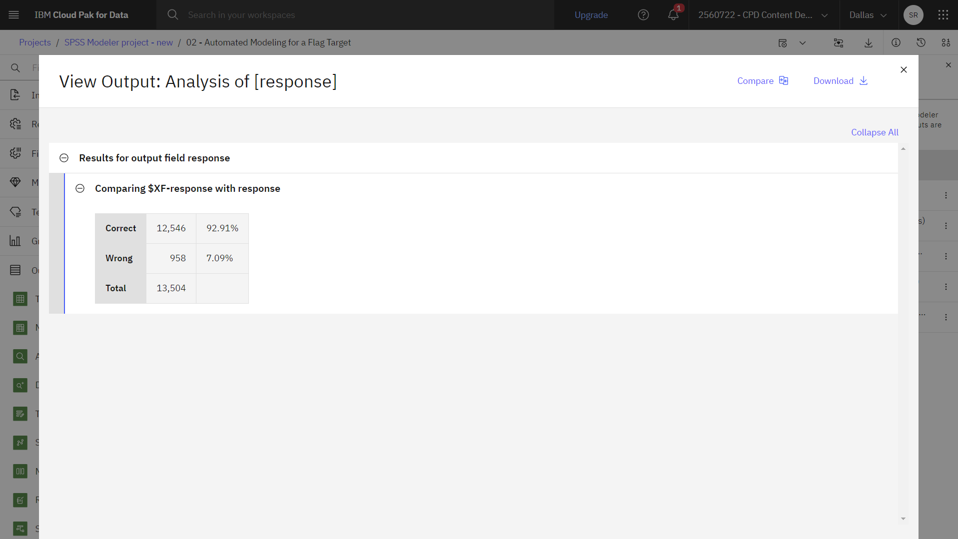Open the hamburger navigation menu

(x=14, y=15)
